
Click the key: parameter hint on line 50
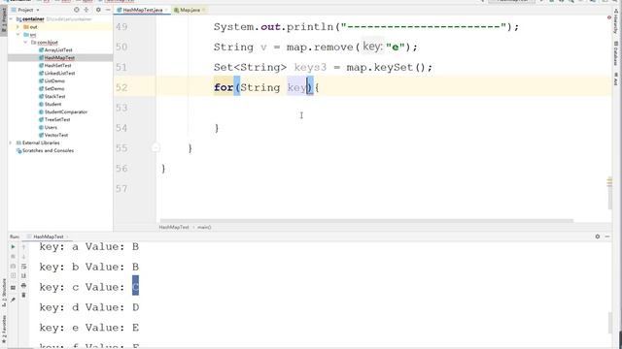click(372, 47)
